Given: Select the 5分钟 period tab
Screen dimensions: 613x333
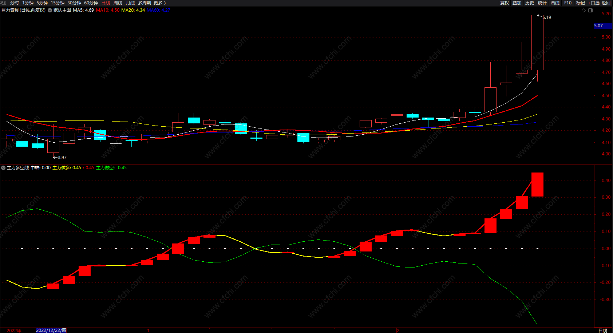Looking at the screenshot, I should coord(42,3).
